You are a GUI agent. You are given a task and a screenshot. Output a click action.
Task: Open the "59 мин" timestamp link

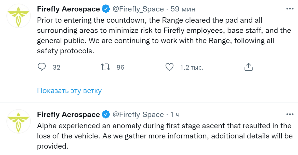[183, 9]
